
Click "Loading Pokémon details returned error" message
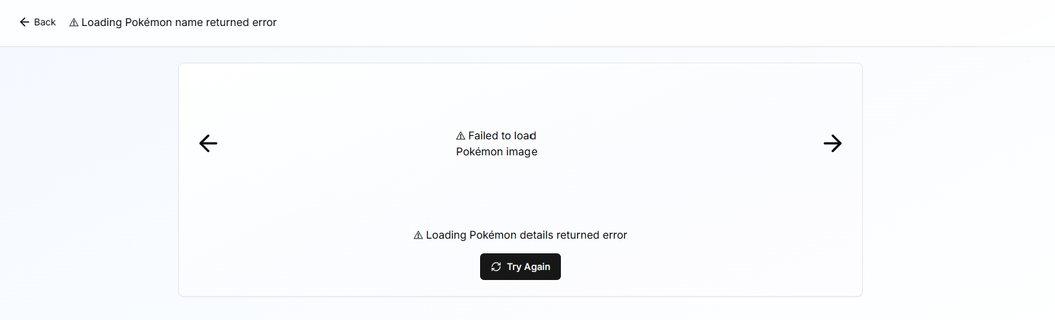(526, 235)
